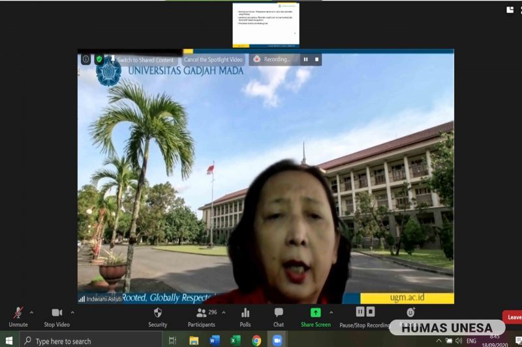Open Reactions smiley
The width and height of the screenshot is (522, 347).
click(411, 312)
